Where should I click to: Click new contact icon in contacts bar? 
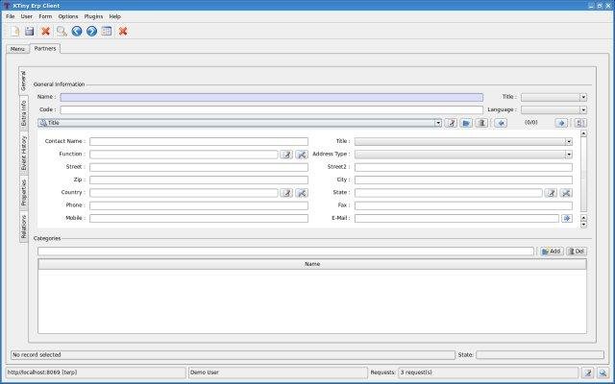(x=452, y=123)
